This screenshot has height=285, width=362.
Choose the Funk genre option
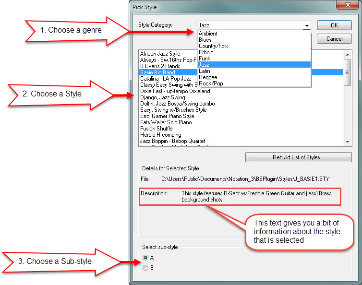tap(205, 59)
